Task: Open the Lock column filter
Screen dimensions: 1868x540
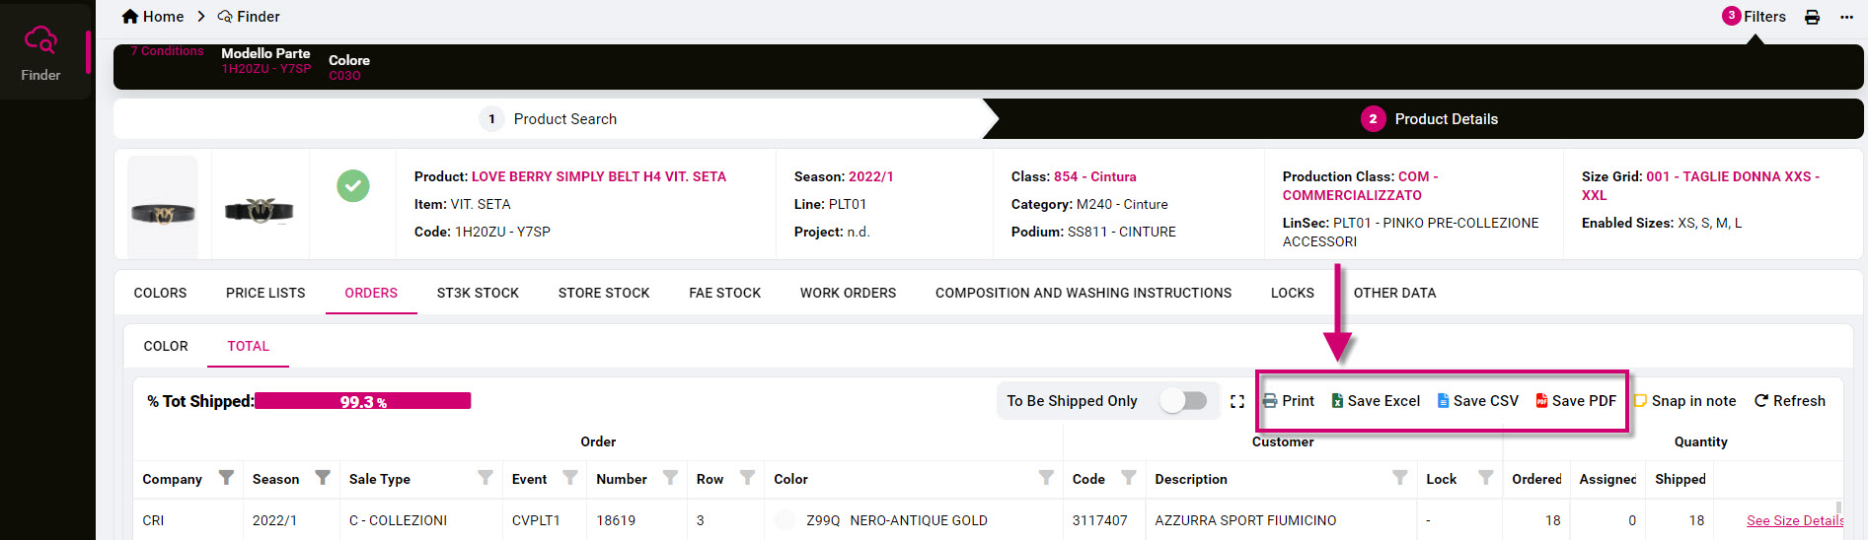Action: (1485, 478)
